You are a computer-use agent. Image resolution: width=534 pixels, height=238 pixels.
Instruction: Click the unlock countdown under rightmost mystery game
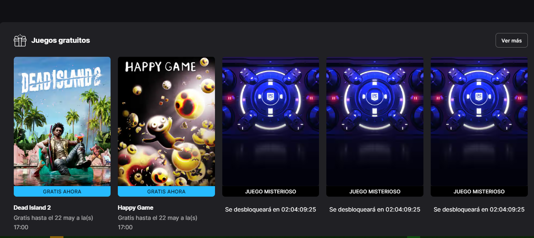click(x=479, y=209)
